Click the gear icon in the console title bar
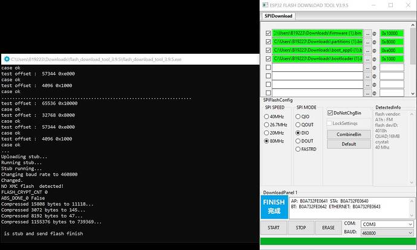 click(7, 59)
